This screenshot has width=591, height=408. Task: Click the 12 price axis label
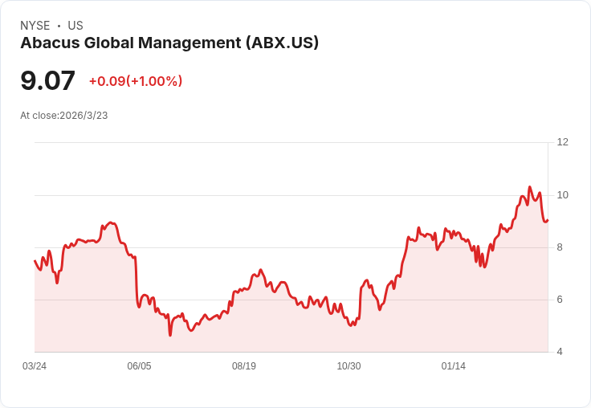pyautogui.click(x=563, y=142)
